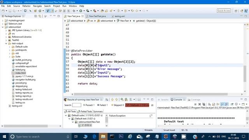The height and width of the screenshot is (140, 249).
Task: Click the Quick Access search box
Action: [x=224, y=10]
